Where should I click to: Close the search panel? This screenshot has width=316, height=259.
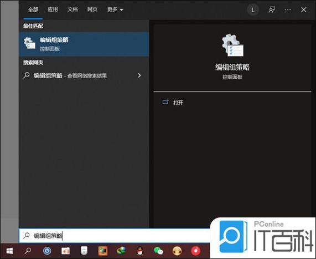pos(303,9)
